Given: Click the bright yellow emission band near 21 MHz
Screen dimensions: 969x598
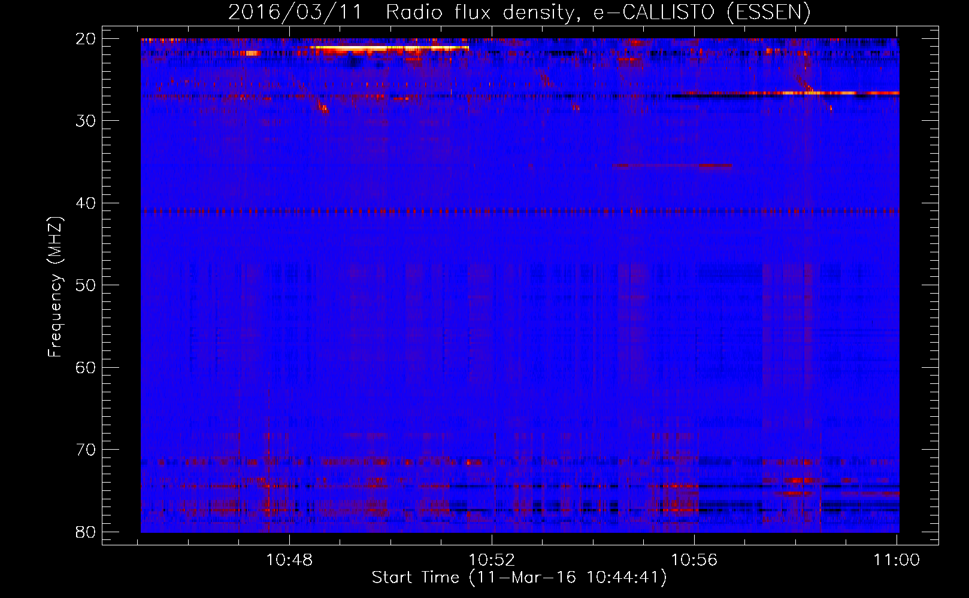Looking at the screenshot, I should pyautogui.click(x=389, y=47).
